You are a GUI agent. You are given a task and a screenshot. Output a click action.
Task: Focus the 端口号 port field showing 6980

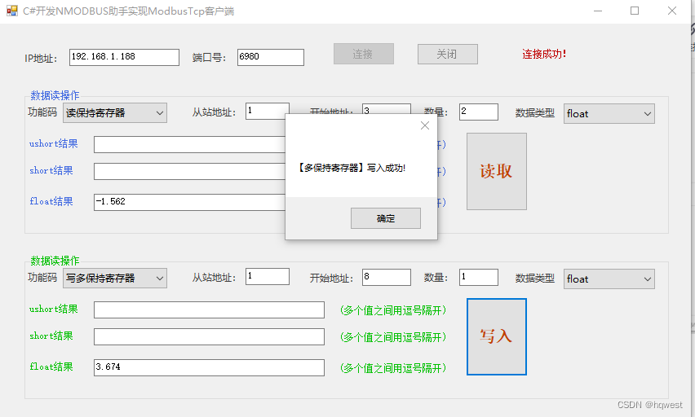(x=270, y=57)
